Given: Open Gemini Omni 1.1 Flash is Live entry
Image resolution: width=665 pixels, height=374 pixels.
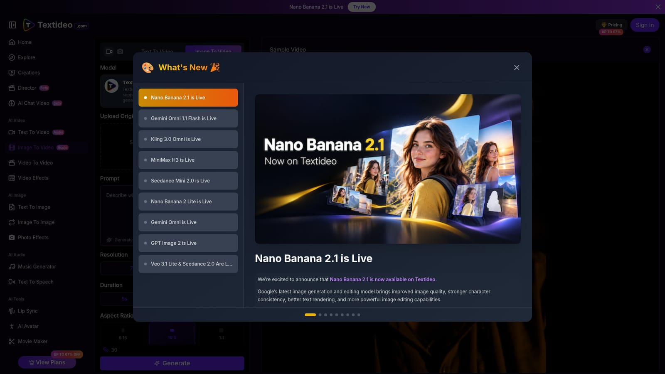Looking at the screenshot, I should [188, 118].
